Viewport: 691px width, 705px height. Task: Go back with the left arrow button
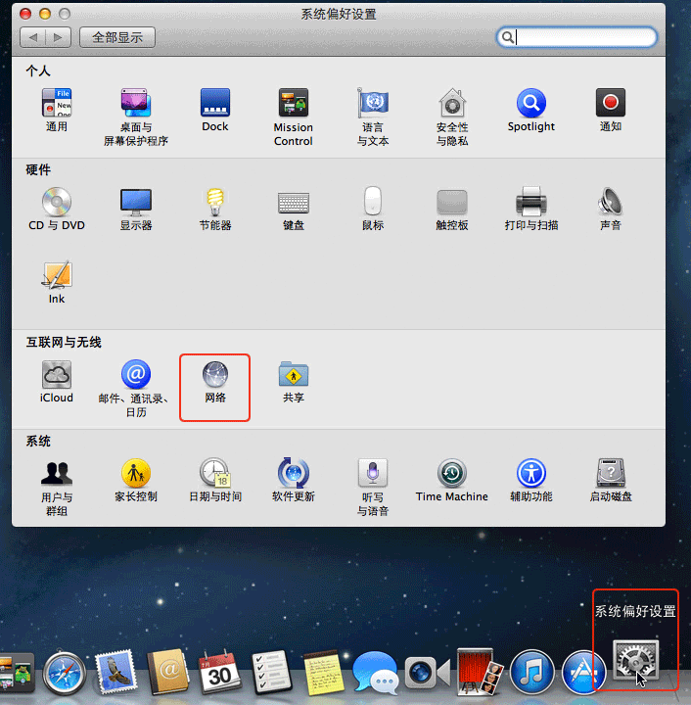tap(33, 37)
